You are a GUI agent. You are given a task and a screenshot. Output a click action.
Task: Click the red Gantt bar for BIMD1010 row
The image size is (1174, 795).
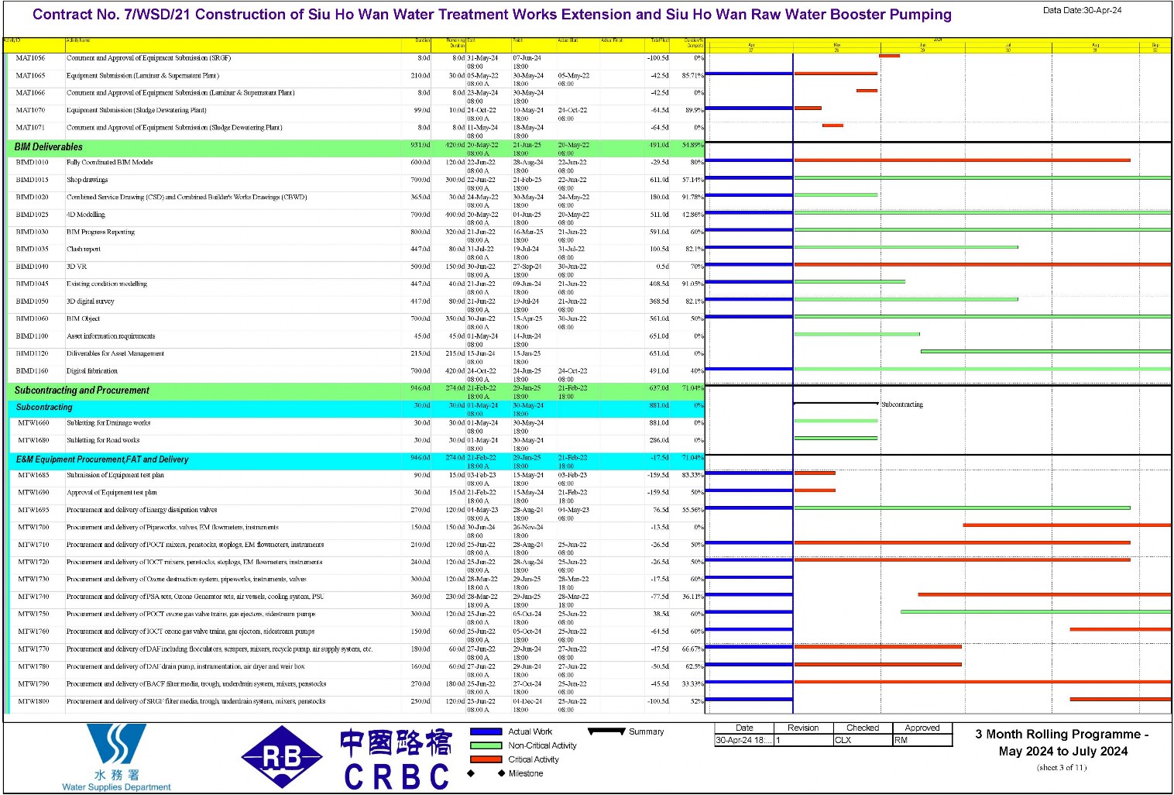962,160
